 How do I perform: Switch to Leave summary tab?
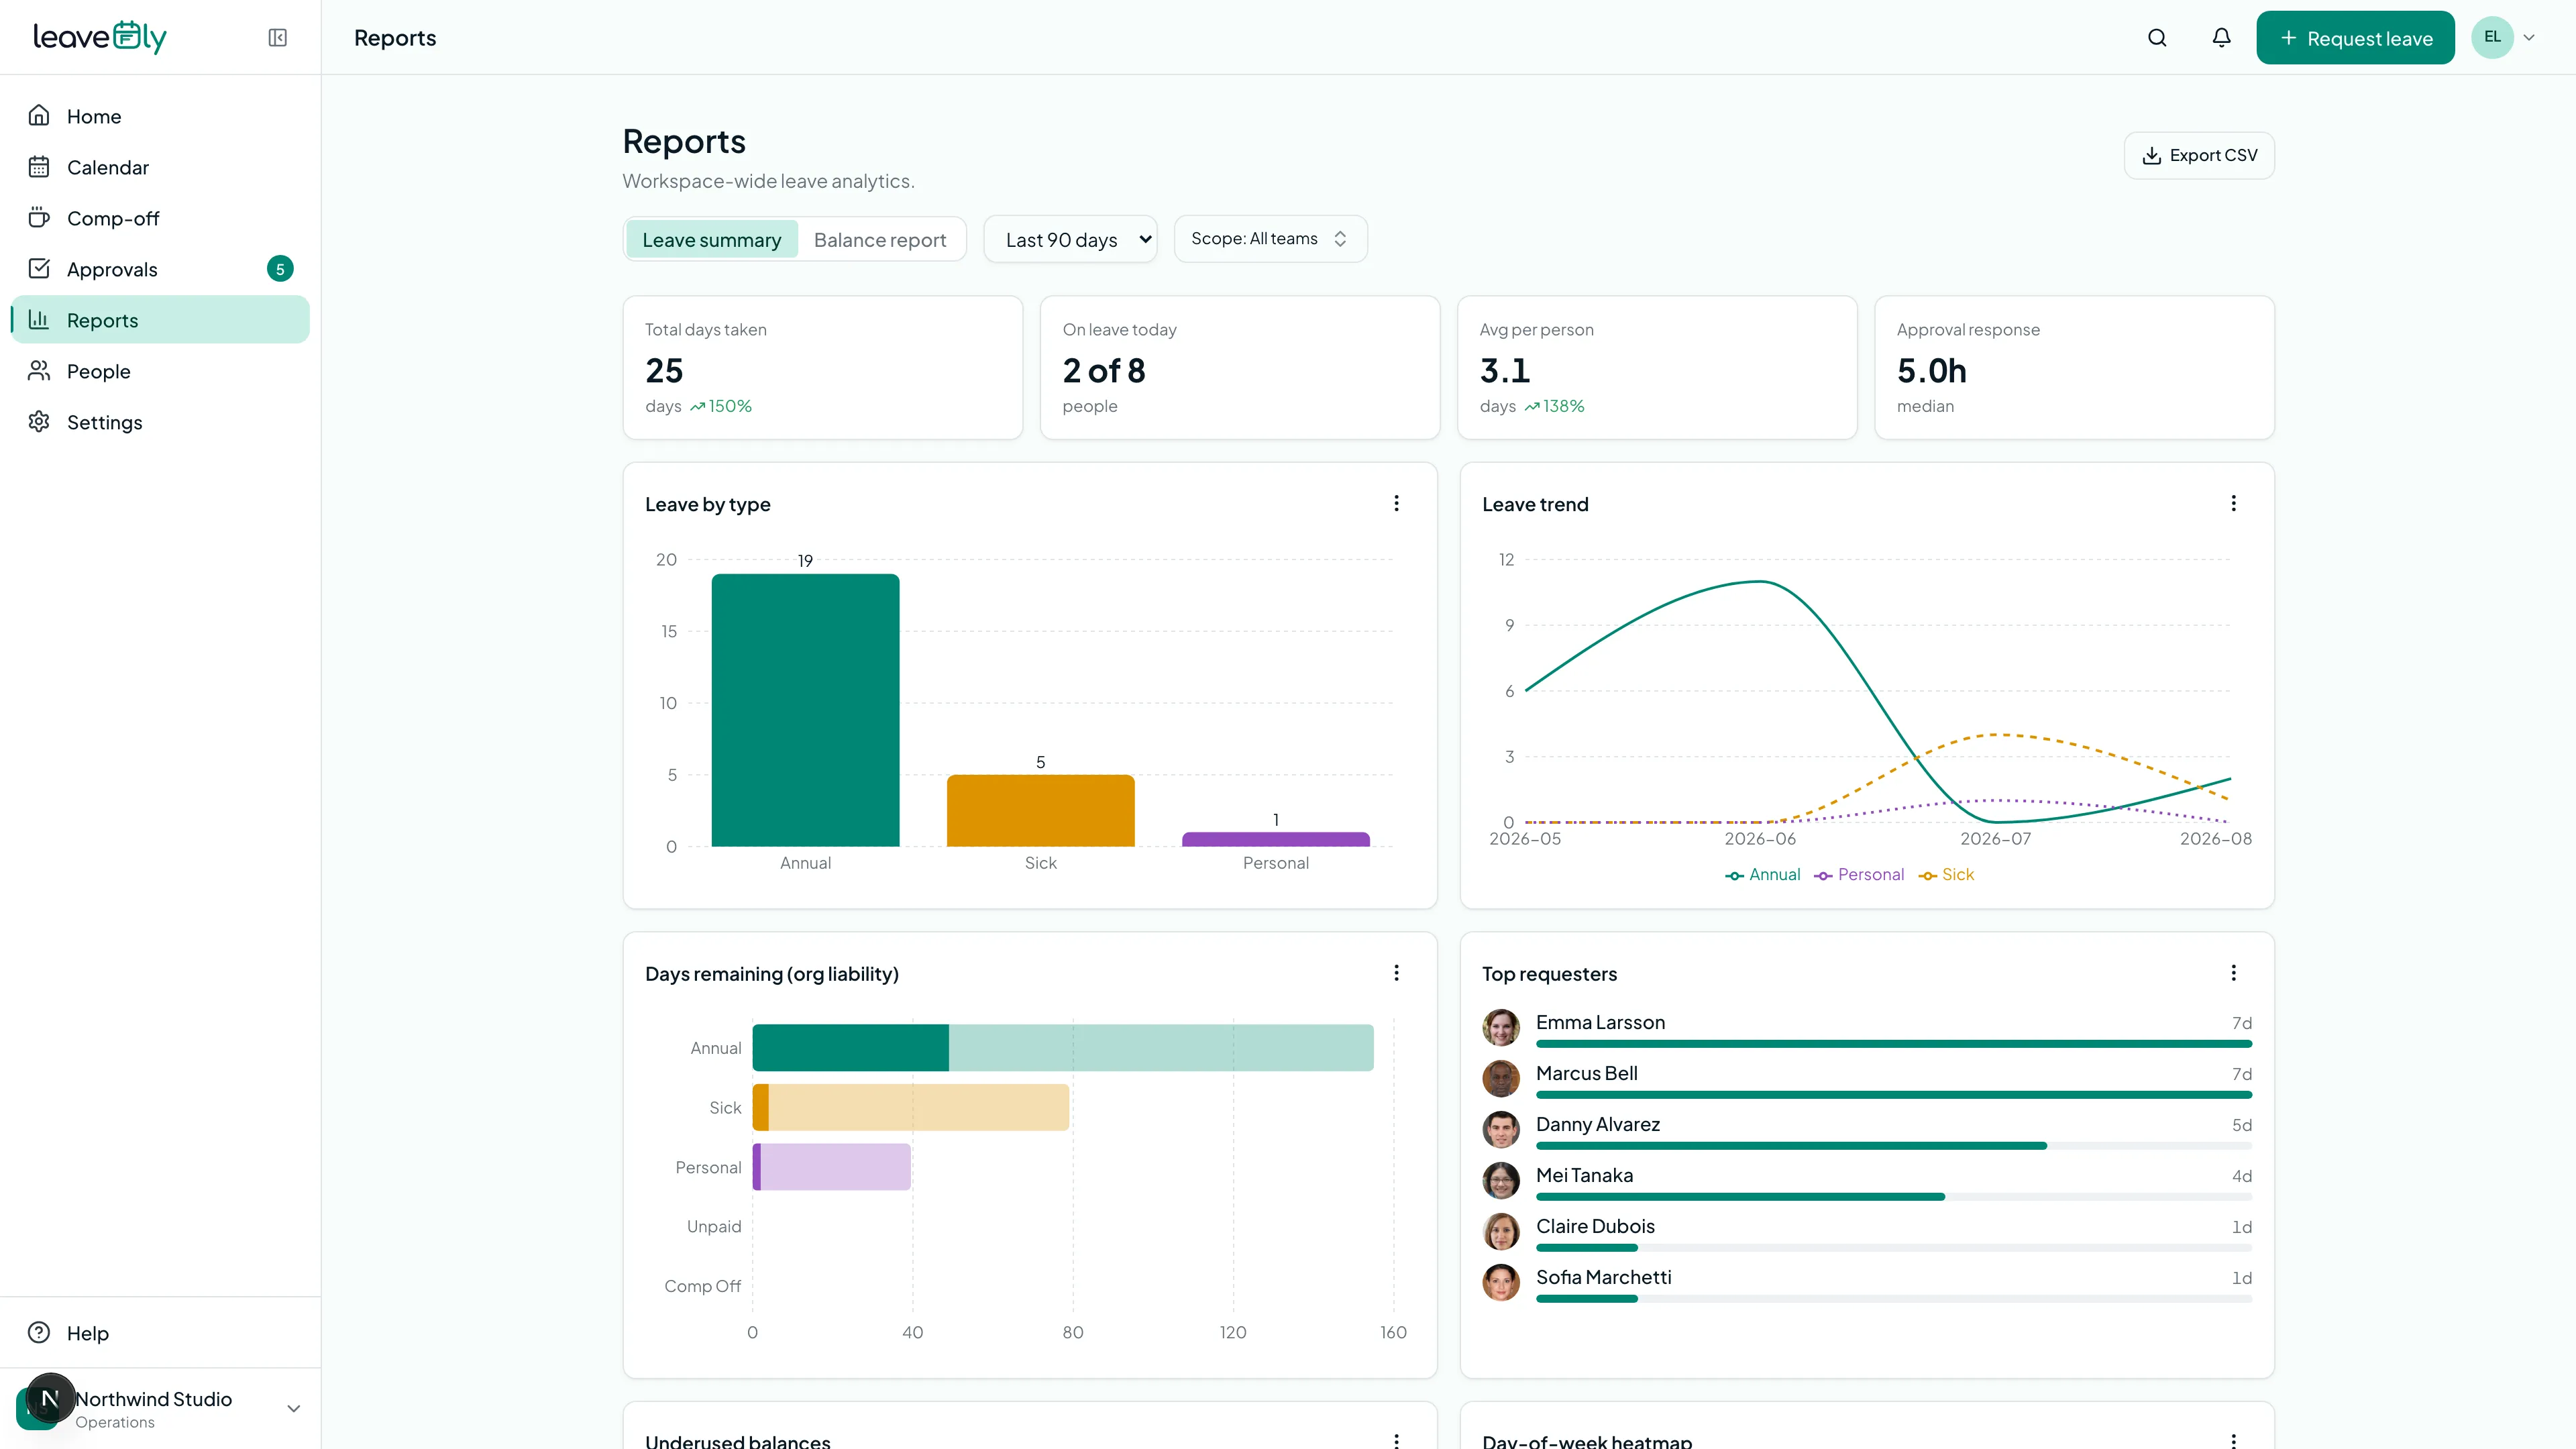[x=711, y=240]
